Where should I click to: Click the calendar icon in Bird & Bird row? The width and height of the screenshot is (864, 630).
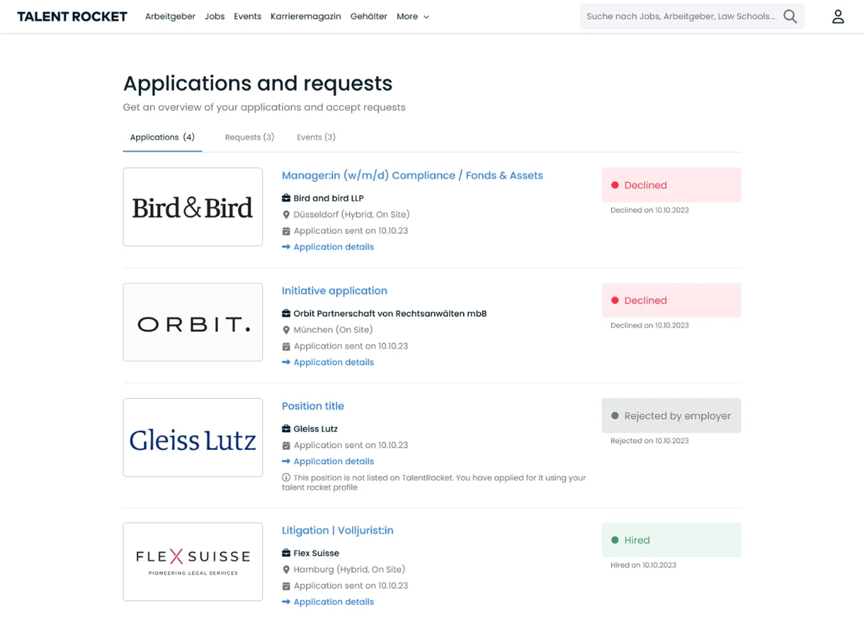pos(286,231)
